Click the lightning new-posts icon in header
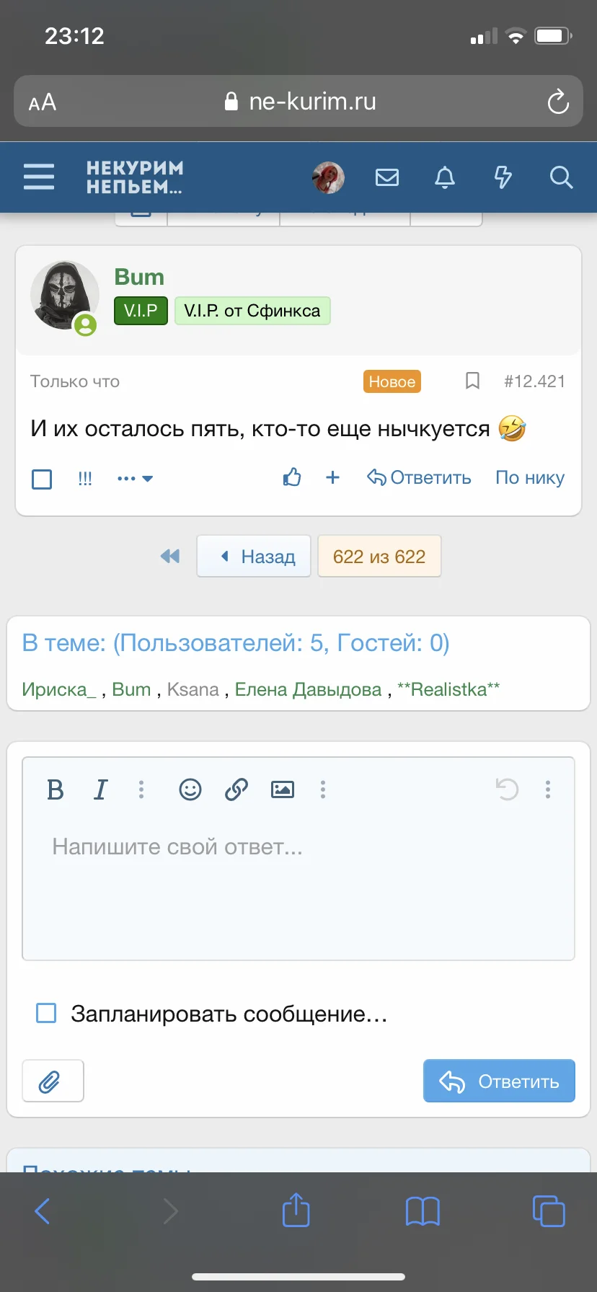597x1292 pixels. (x=503, y=177)
